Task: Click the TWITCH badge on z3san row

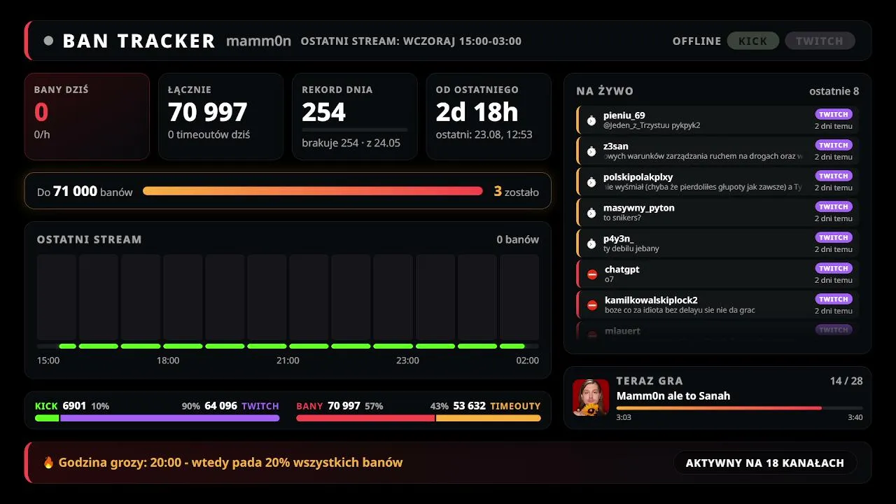Action: [x=834, y=145]
